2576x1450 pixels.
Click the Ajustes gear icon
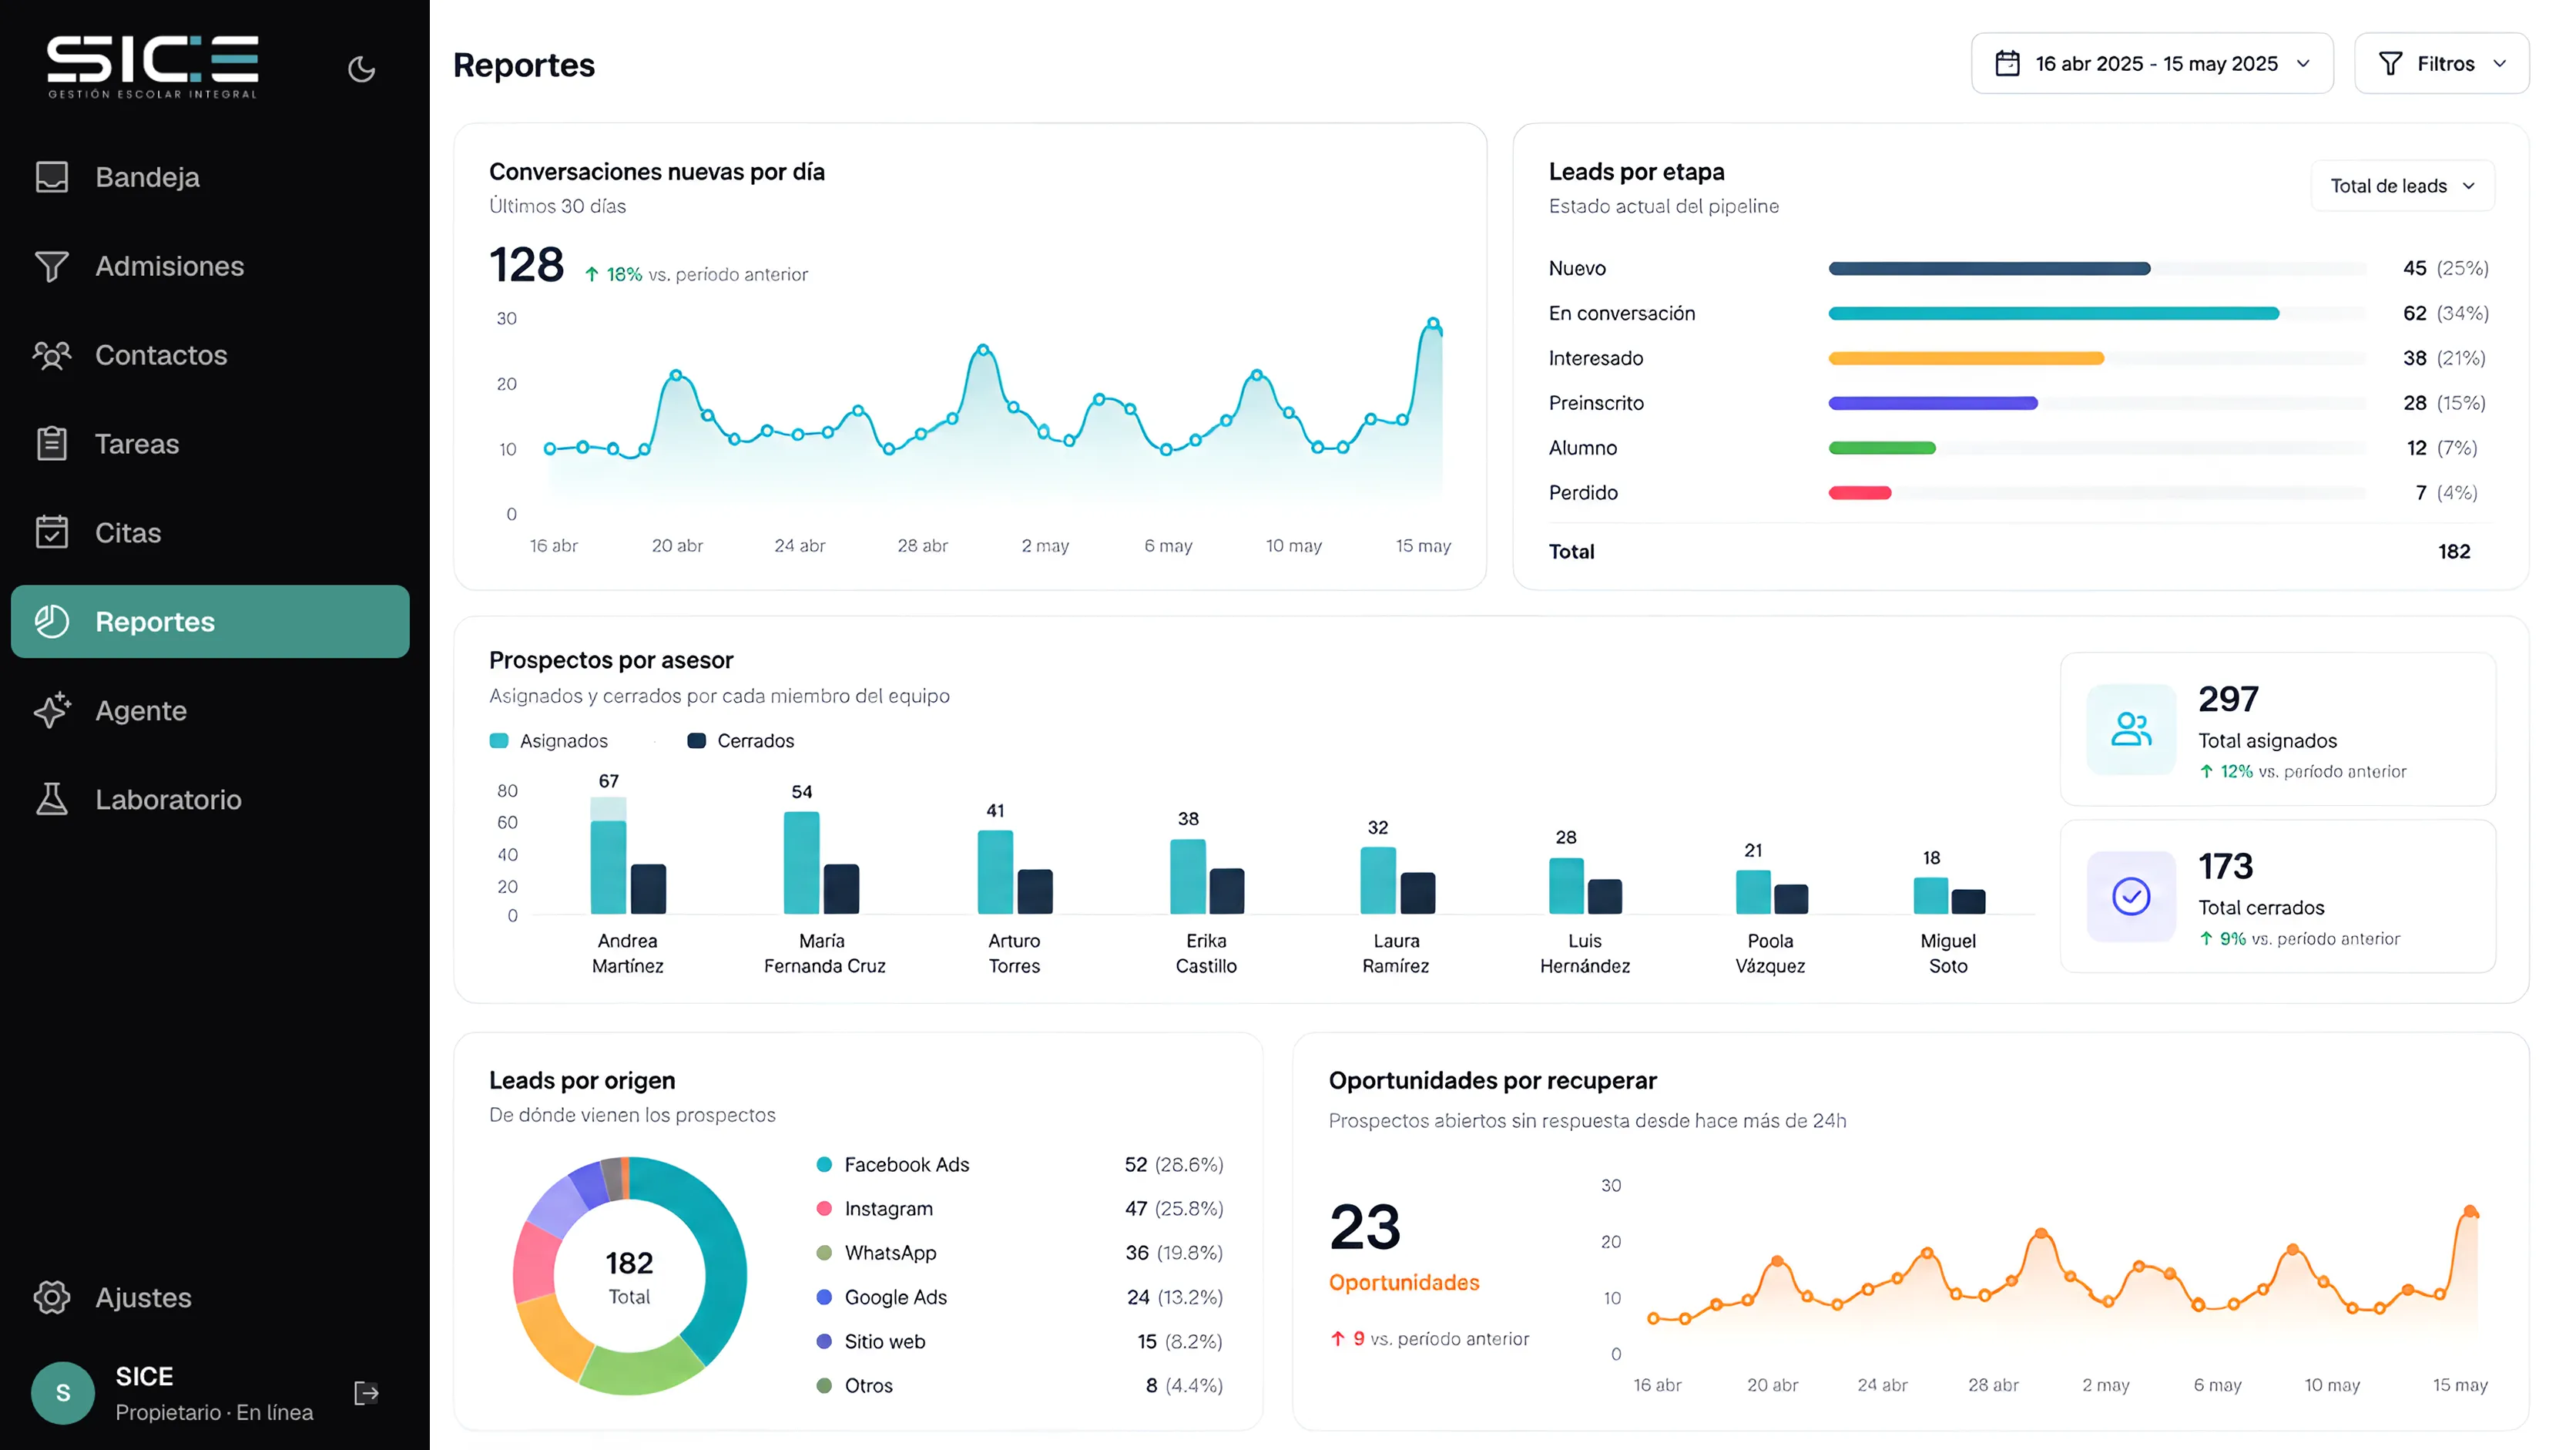pos(52,1297)
